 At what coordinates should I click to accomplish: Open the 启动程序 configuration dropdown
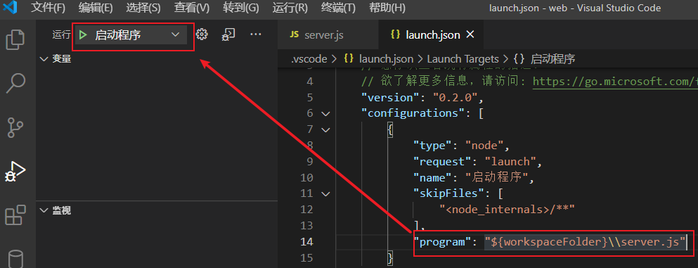point(131,34)
